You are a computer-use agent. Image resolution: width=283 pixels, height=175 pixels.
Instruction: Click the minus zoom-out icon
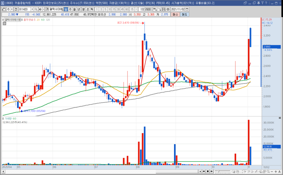(x=272, y=172)
